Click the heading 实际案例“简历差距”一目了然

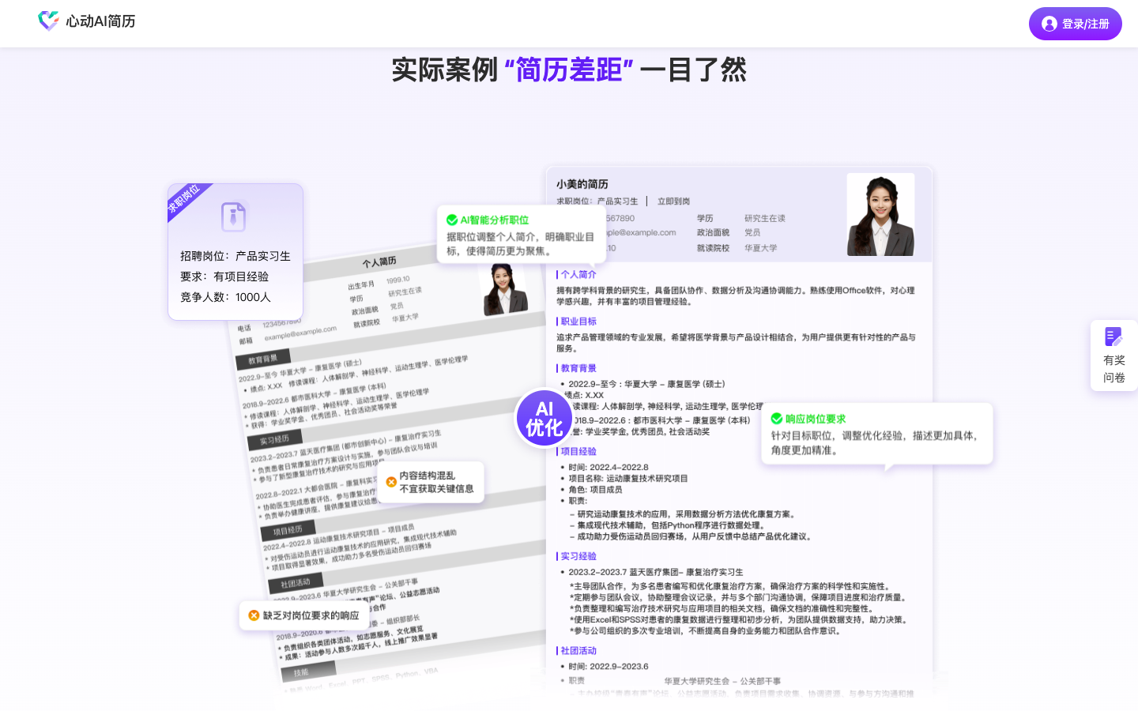(x=569, y=70)
